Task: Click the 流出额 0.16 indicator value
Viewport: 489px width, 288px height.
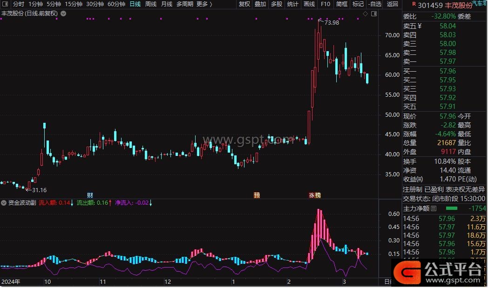Action: pos(94,203)
